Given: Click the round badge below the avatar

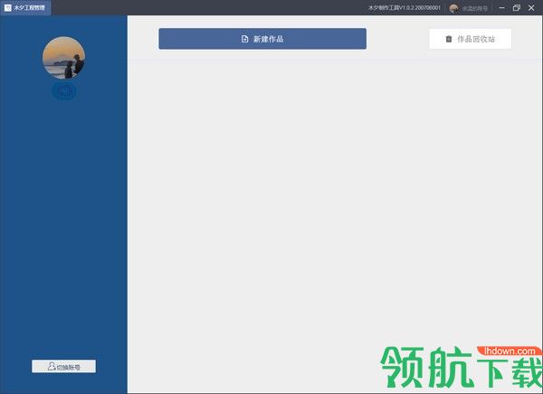Looking at the screenshot, I should click(x=64, y=91).
